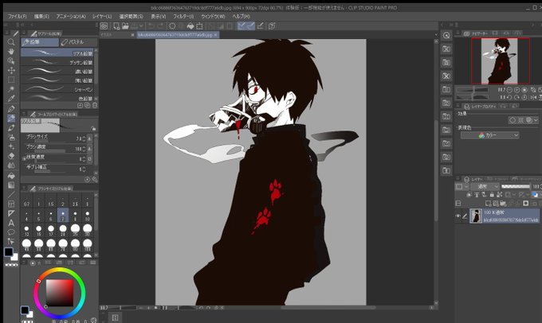The image size is (542, 323).
Task: Select the 薄い鉛筆 brush
Action: pos(57,80)
